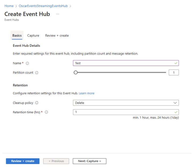Viewport: 192px width, 168px height.
Task: Click the breadcrumb chevron after Home
Action: point(16,6)
